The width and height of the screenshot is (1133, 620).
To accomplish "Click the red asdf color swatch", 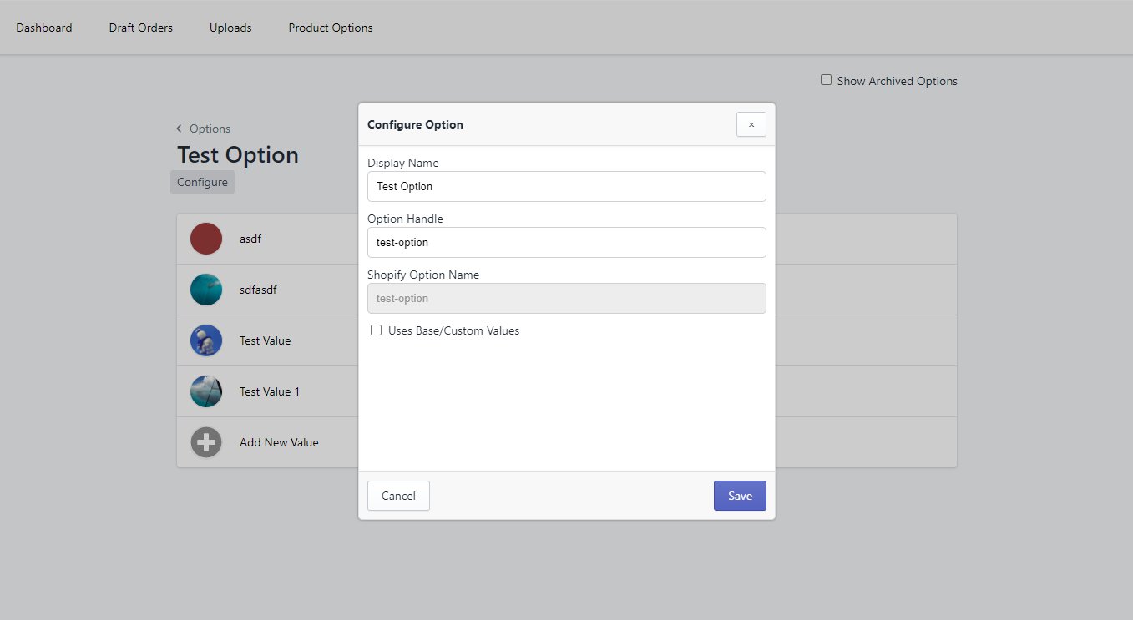I will (206, 239).
